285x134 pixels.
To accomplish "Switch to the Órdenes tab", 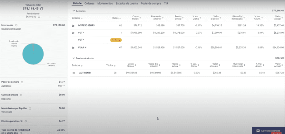I will (x=89, y=3).
